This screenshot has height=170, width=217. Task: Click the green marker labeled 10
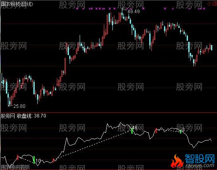click(x=34, y=160)
